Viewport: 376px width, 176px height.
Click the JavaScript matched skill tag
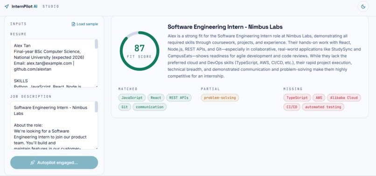tap(132, 98)
